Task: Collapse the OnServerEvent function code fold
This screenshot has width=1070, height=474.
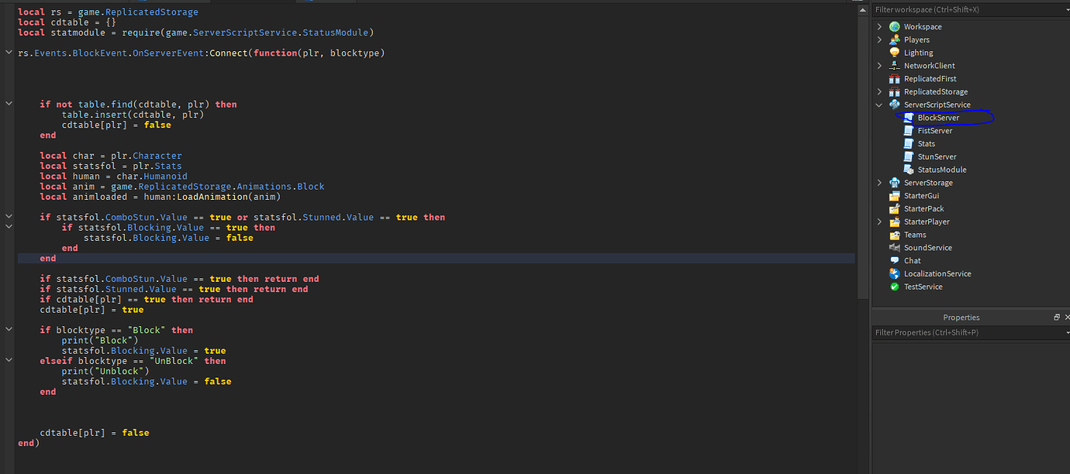Action: pyautogui.click(x=9, y=52)
